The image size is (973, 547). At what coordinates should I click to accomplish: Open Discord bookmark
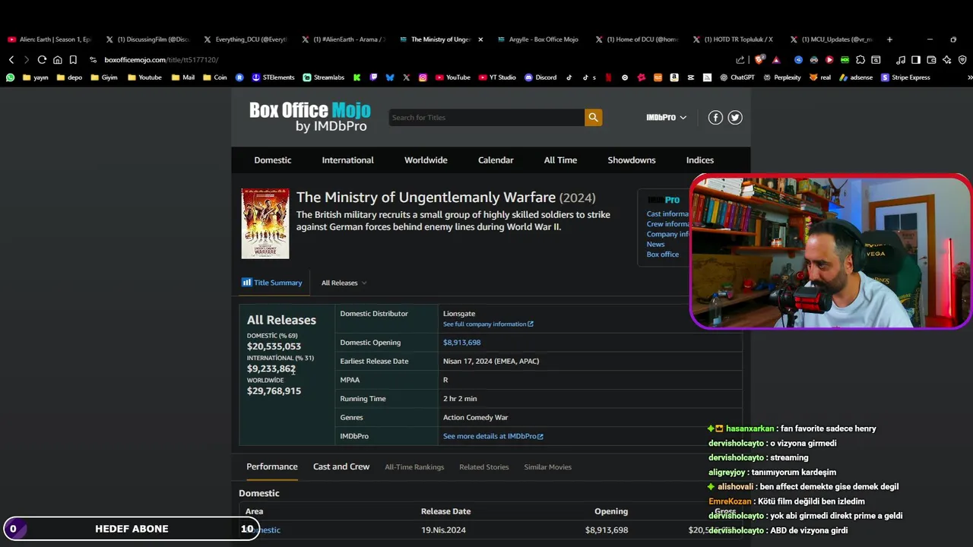click(x=540, y=77)
